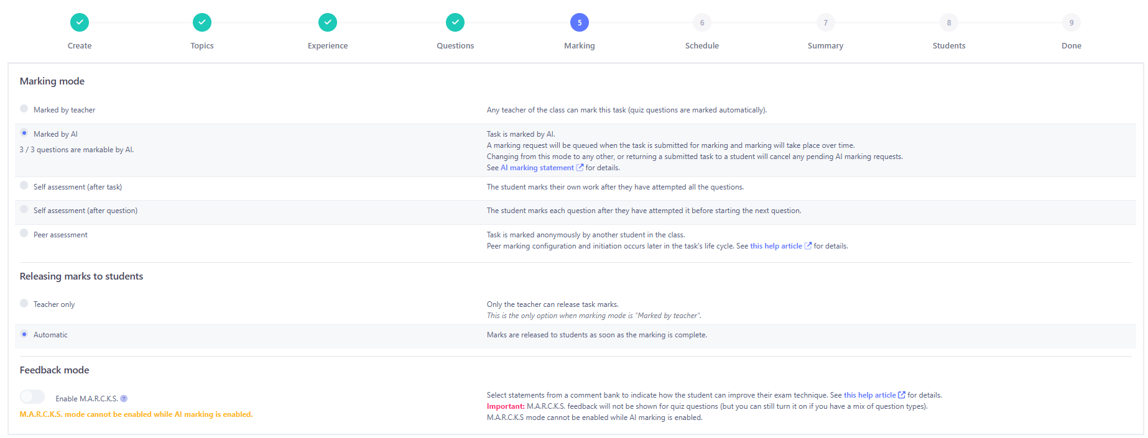Toggle the Enable M.A.R.C.K.S. switch
1148x438 pixels.
[32, 397]
